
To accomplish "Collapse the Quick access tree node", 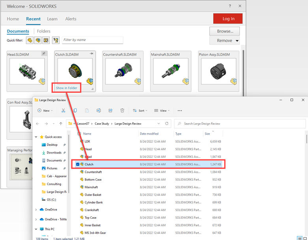I will point(36,137).
